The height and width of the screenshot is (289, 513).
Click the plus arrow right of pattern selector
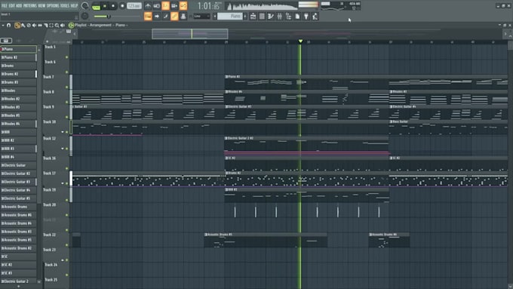tap(245, 16)
